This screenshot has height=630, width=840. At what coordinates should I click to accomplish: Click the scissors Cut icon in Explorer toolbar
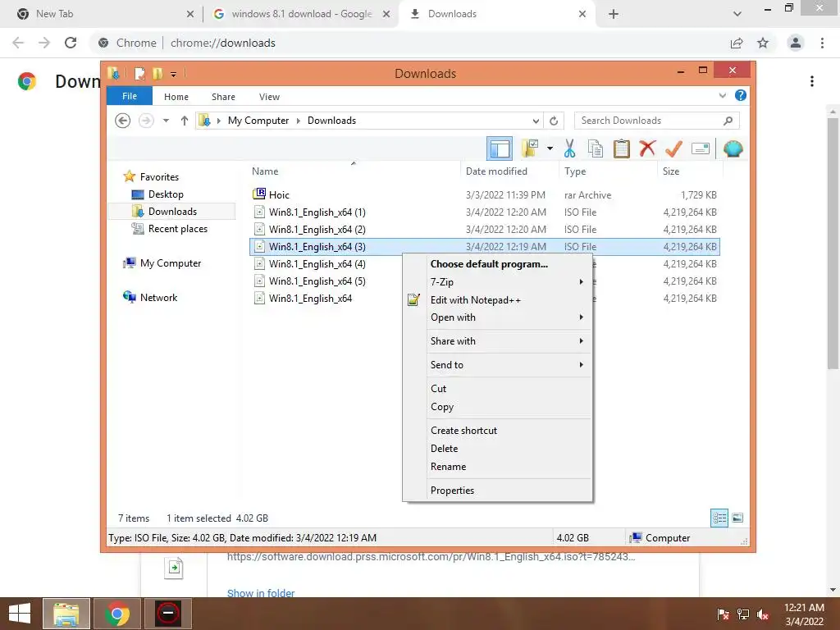[569, 149]
